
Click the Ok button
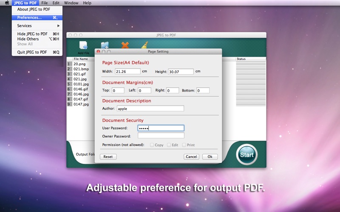click(210, 156)
